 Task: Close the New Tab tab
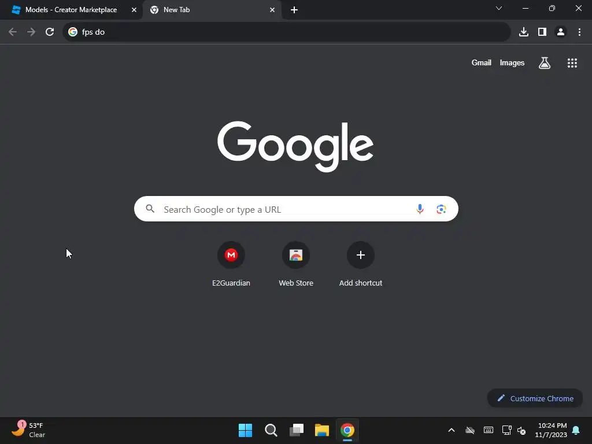(272, 10)
